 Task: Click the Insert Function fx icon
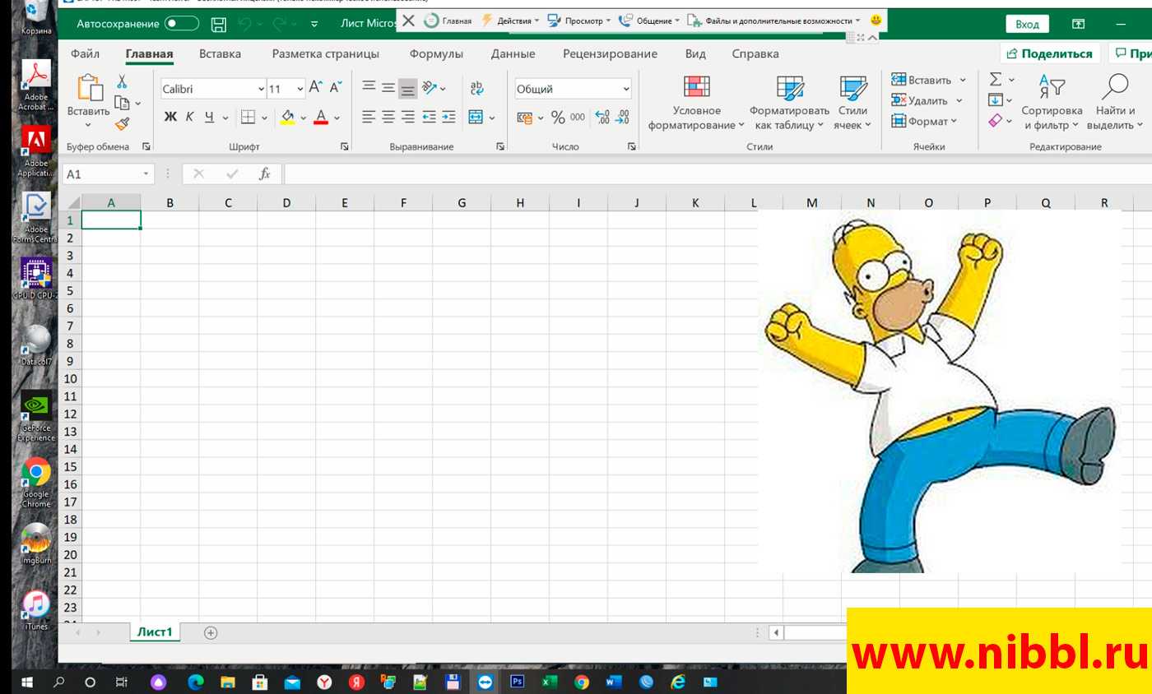pos(264,173)
